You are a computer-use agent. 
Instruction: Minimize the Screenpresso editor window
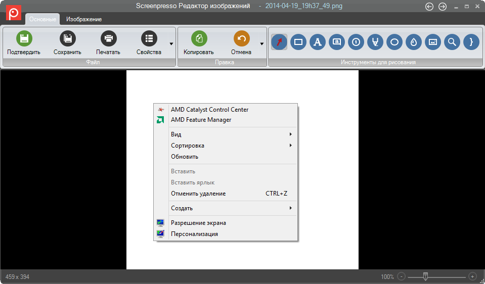456,7
